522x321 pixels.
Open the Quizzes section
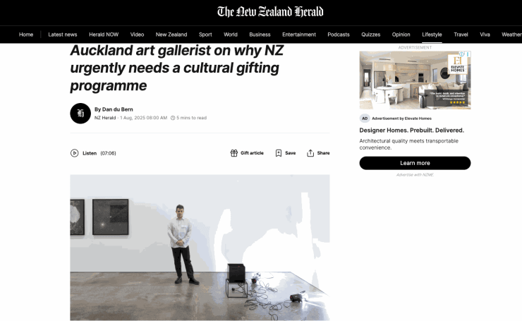(370, 35)
